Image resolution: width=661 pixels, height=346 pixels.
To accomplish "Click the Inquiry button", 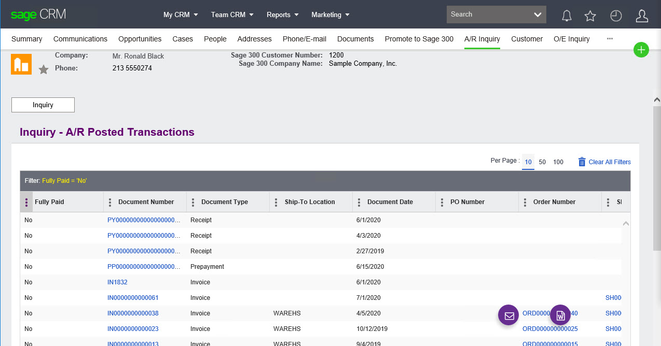I will point(43,105).
